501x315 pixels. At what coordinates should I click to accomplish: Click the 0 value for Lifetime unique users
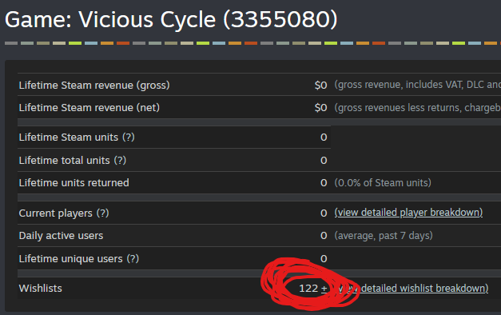coord(324,258)
